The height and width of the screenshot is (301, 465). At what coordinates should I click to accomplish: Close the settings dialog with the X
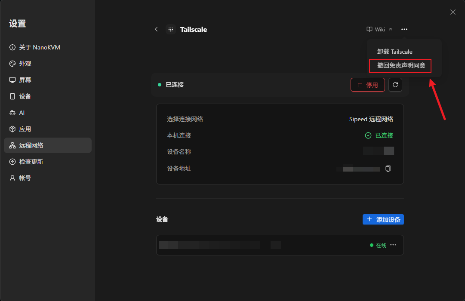pos(453,12)
